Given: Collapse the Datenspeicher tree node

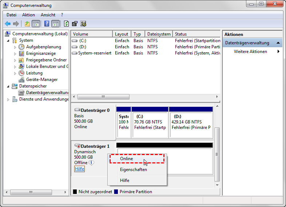Looking at the screenshot, I should tap(8, 86).
